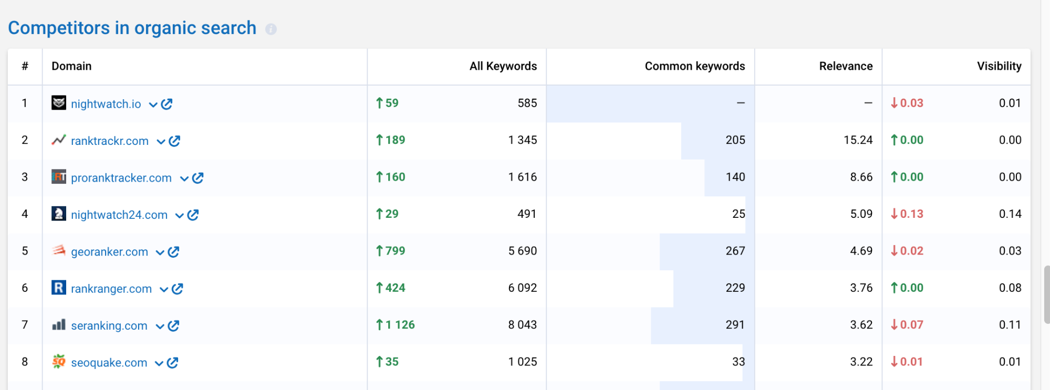This screenshot has width=1050, height=390.
Task: Sort by the Common keywords column header
Action: pos(695,66)
